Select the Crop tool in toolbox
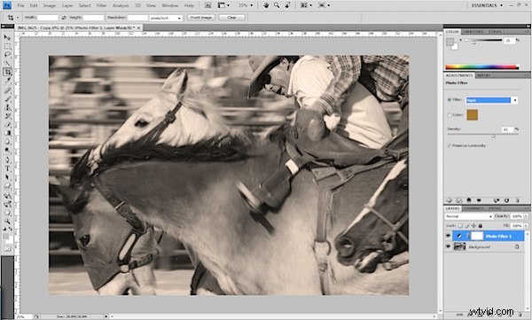The image size is (532, 320). 7,72
